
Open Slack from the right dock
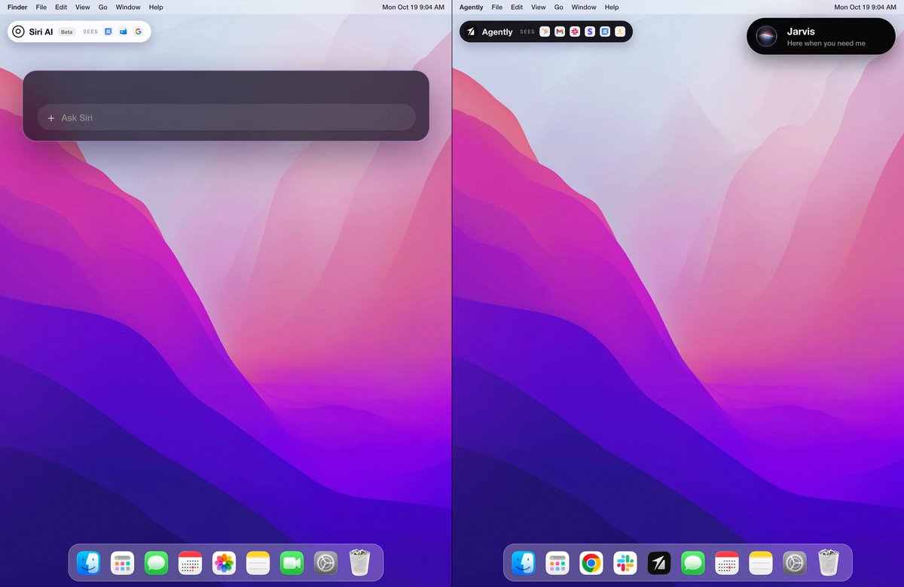625,563
